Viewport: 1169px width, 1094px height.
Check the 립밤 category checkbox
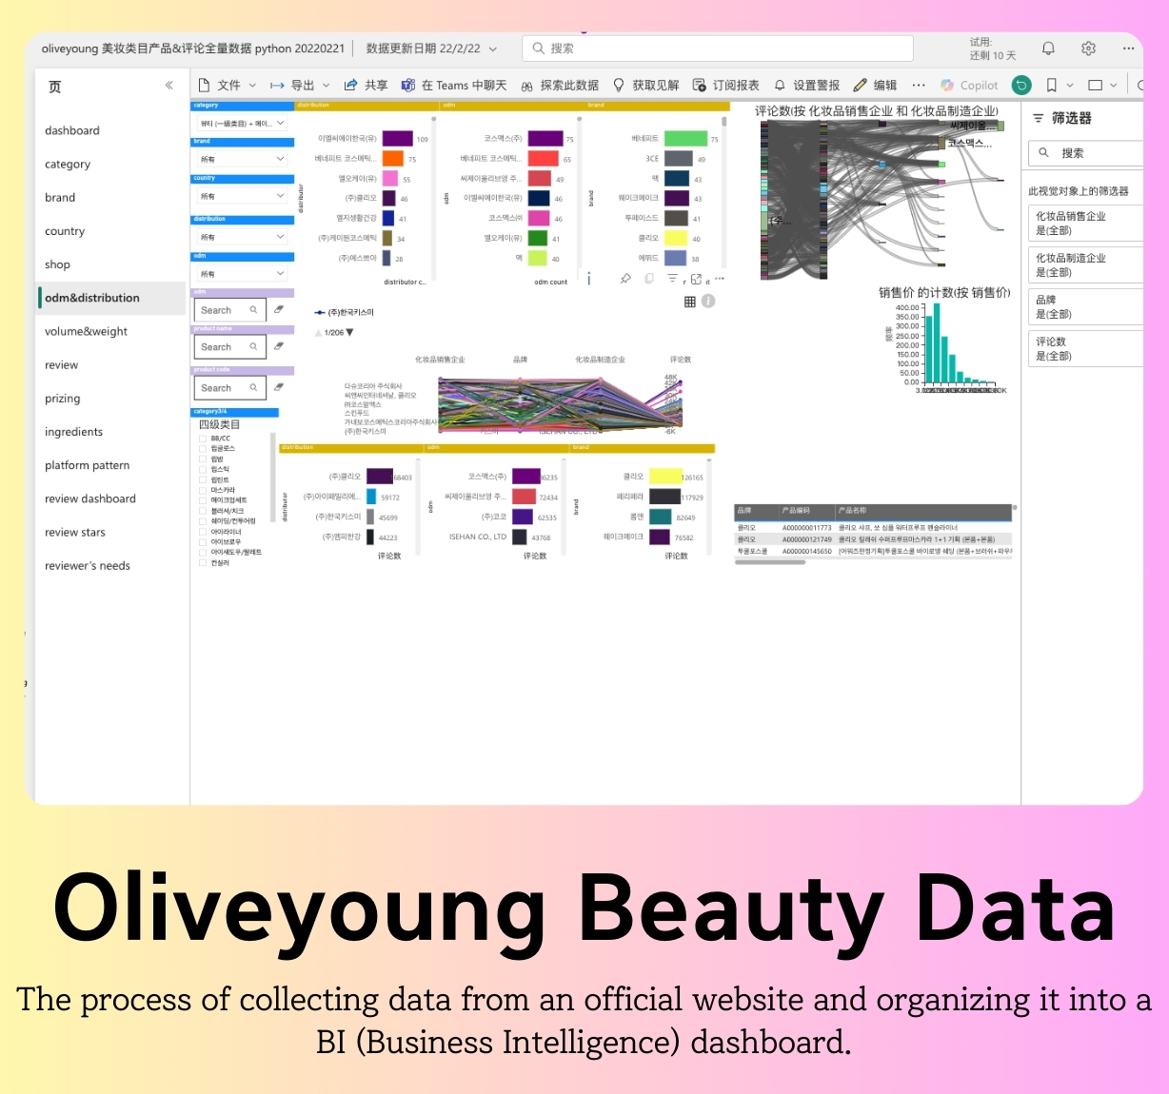pos(203,459)
